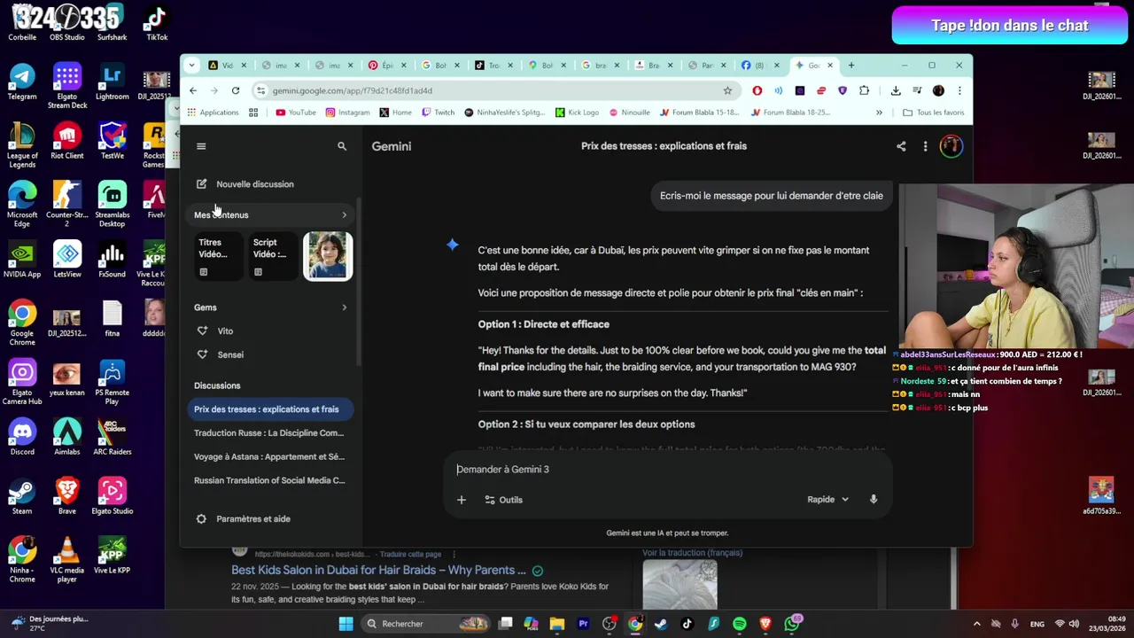This screenshot has height=638, width=1134.
Task: Open the Discord desktop shortcut
Action: (x=22, y=438)
